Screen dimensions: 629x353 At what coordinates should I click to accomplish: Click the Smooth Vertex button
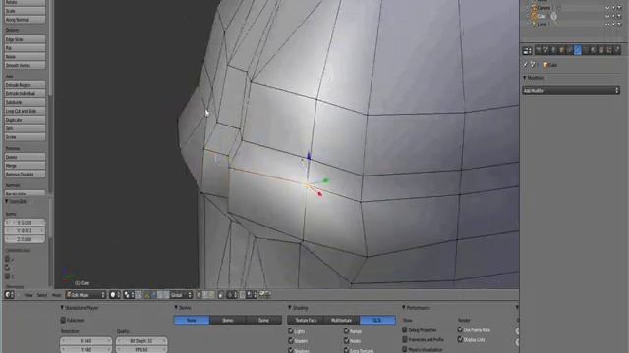25,66
